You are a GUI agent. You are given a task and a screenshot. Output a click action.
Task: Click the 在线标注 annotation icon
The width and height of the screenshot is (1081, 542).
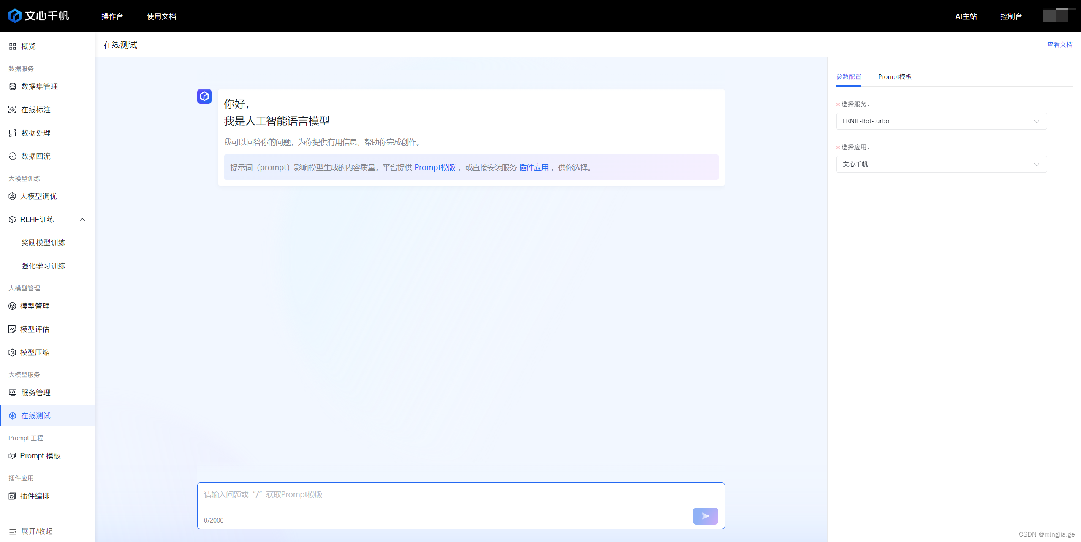click(x=13, y=110)
